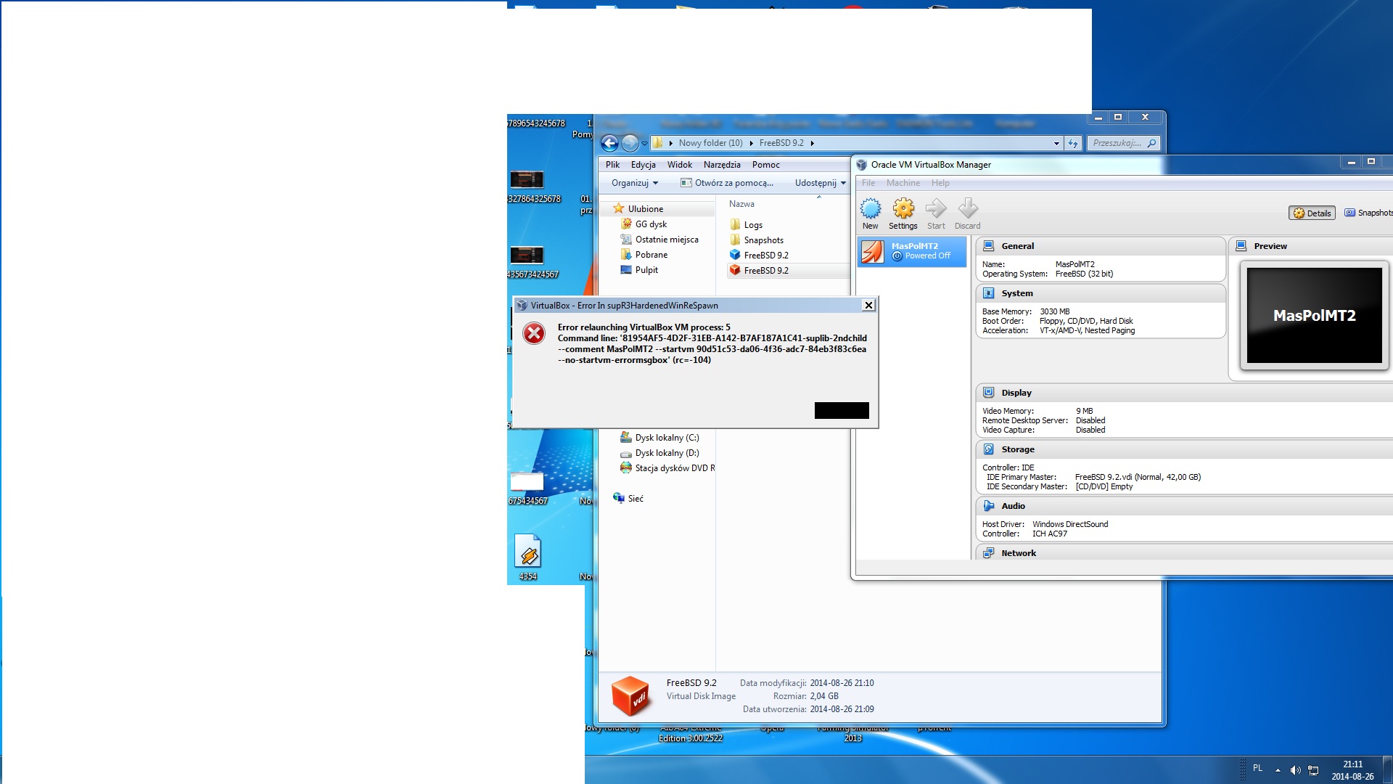The image size is (1393, 784).
Task: Click the System section chip icon
Action: click(988, 293)
